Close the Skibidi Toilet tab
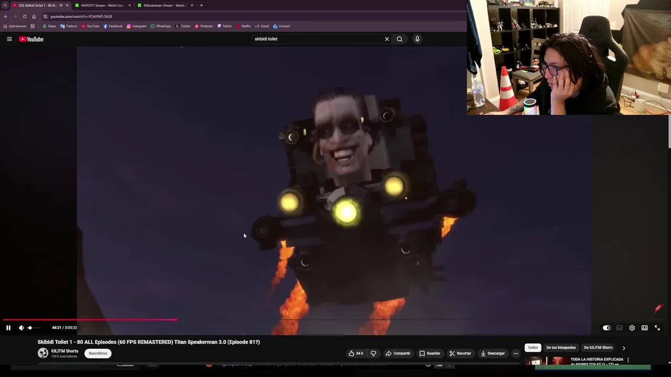 pos(67,5)
